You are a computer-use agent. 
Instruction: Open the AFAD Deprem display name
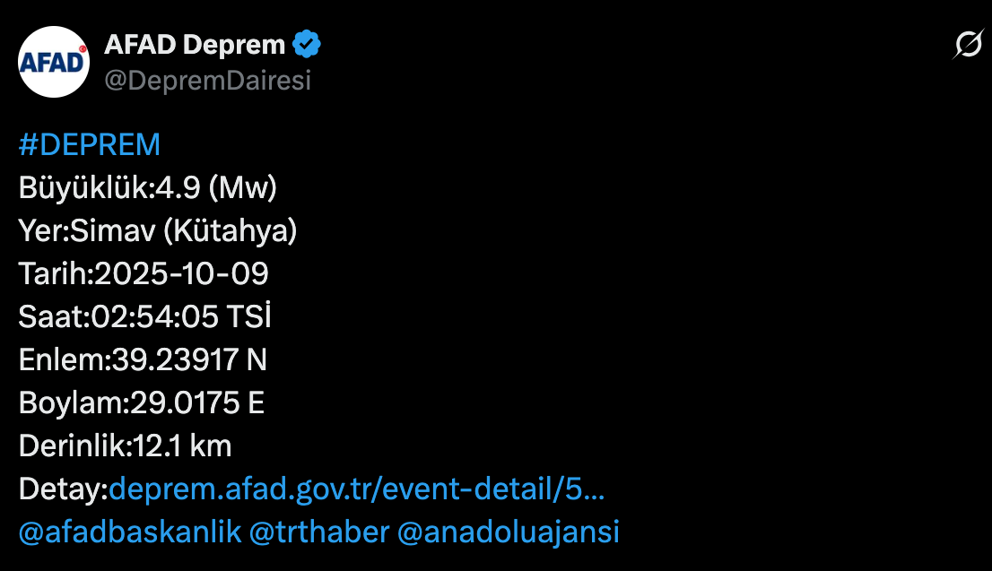click(x=195, y=43)
